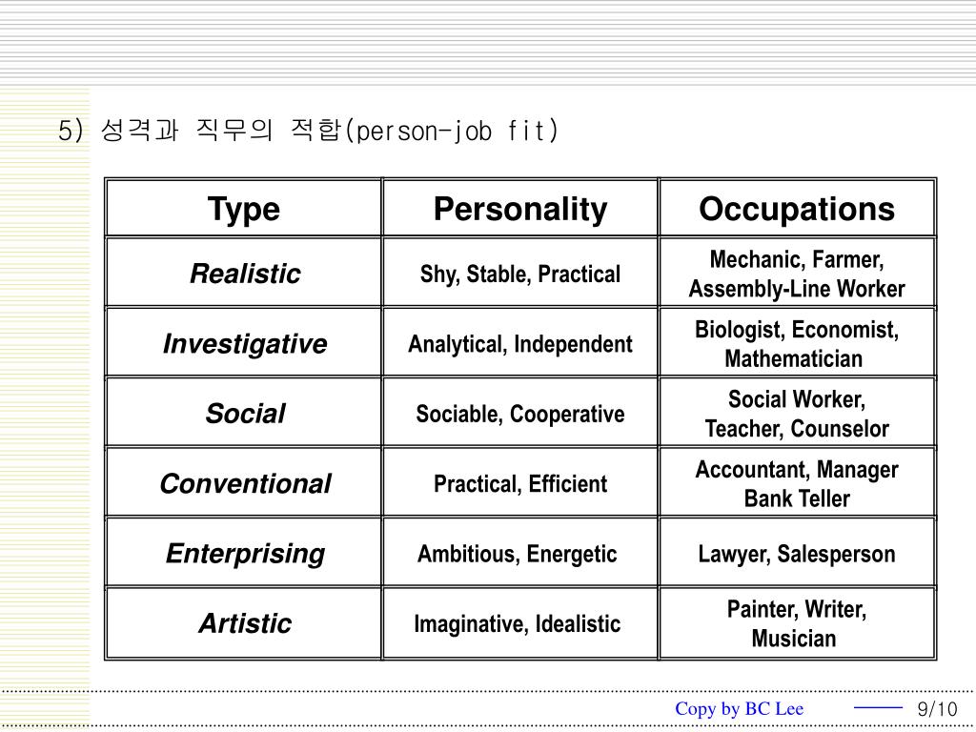976x732 pixels.
Task: Click the Conventional type cell
Action: 244,484
